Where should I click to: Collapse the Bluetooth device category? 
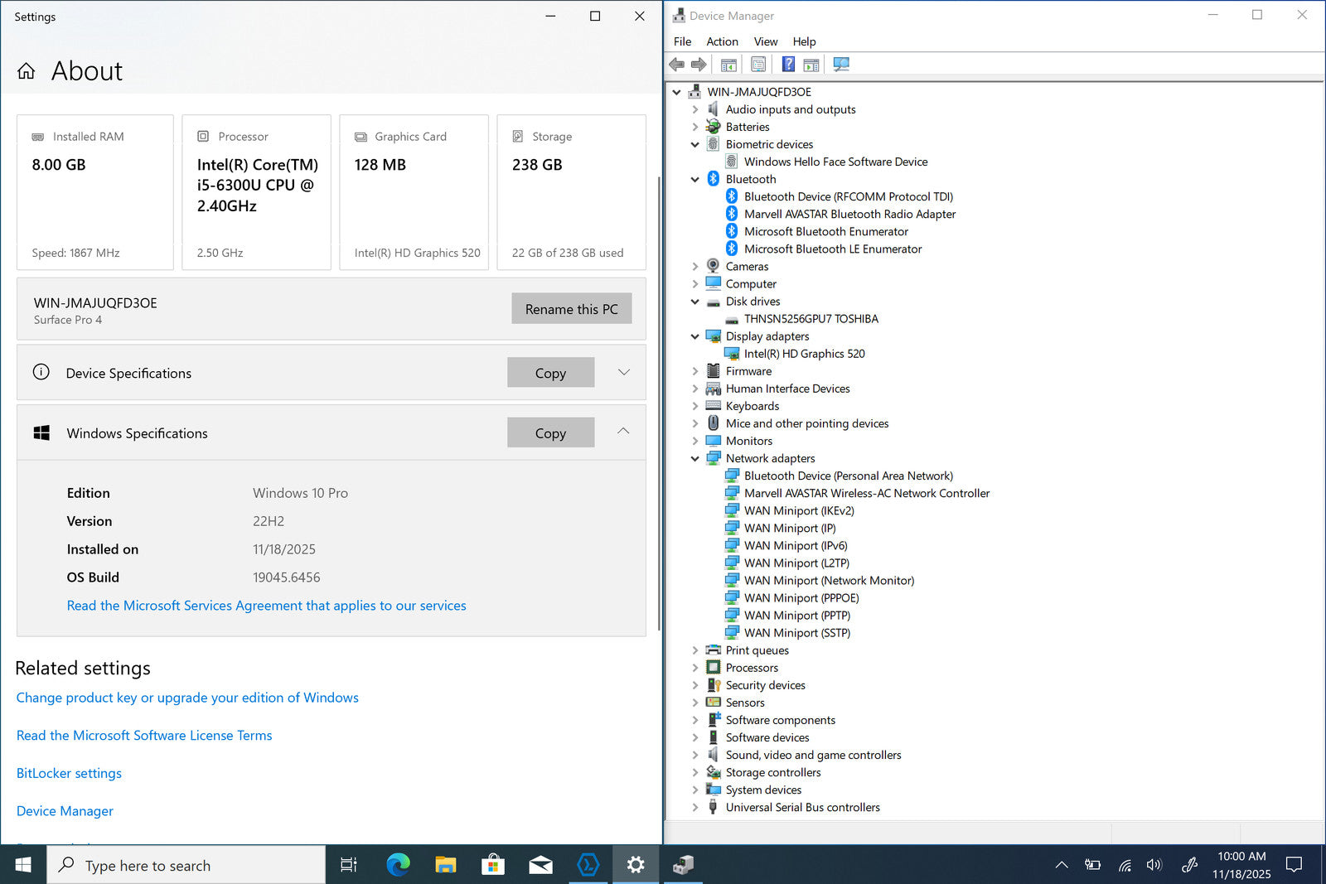695,180
